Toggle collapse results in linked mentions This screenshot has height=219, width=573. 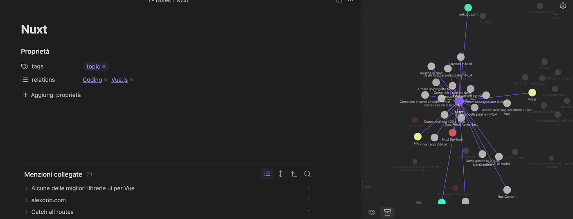point(267,174)
